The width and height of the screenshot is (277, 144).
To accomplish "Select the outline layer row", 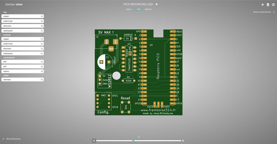I will (x=23, y=71).
